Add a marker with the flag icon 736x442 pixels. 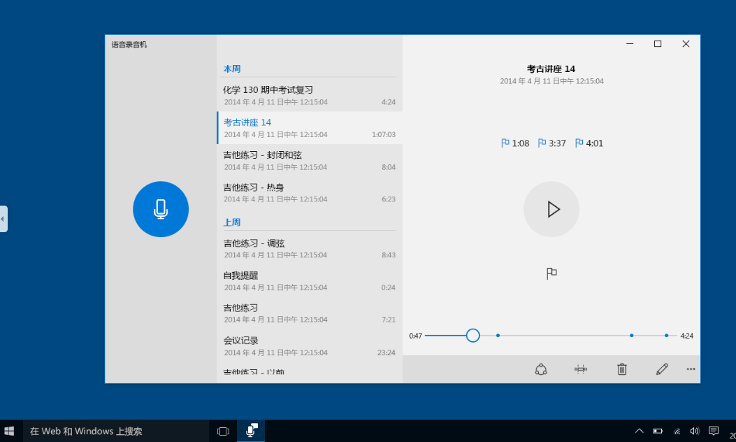click(551, 273)
